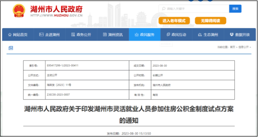Click 湖州市人民政府 in 发布机构 row
The height and width of the screenshot is (137, 258).
tap(162, 85)
